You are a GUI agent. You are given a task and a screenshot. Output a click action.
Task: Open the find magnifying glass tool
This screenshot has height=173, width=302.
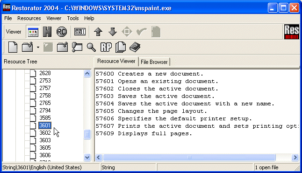tap(91, 47)
